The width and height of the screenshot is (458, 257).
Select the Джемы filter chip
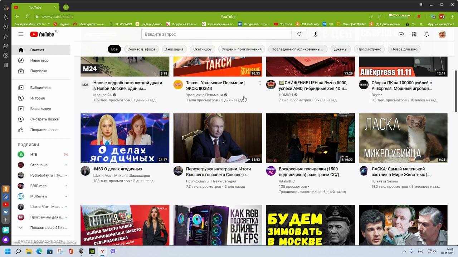[341, 49]
